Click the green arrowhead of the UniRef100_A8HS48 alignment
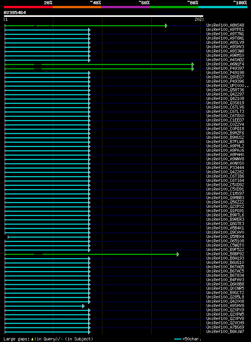 [166, 26]
